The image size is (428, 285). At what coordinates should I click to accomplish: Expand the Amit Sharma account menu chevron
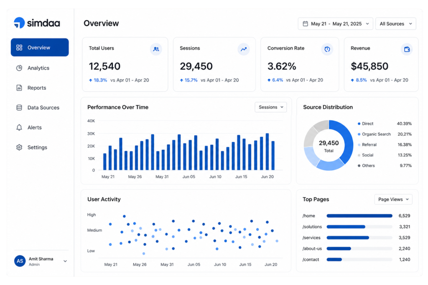pyautogui.click(x=65, y=261)
